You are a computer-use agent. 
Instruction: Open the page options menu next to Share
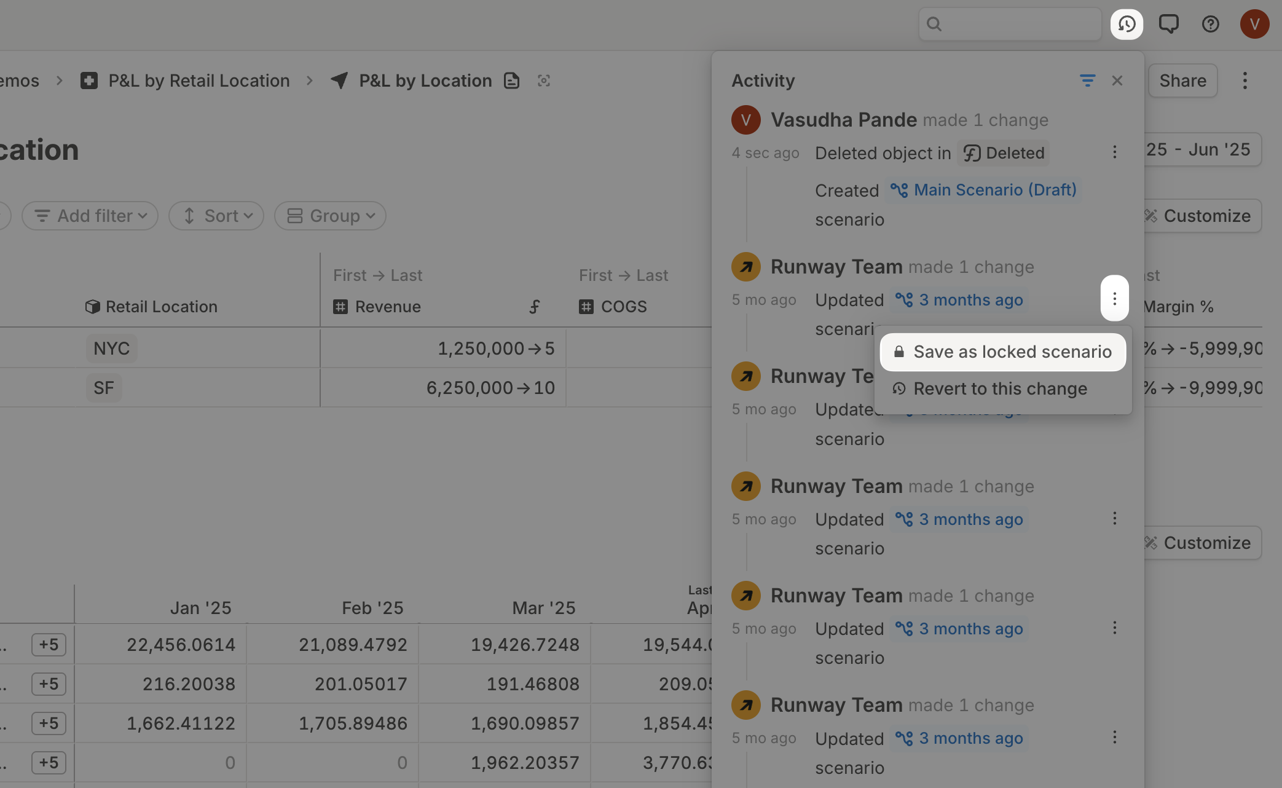(x=1245, y=81)
